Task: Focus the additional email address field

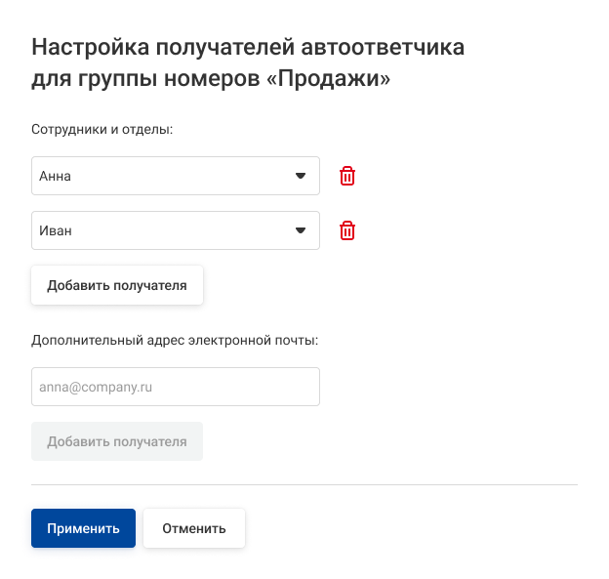Action: pos(176,387)
